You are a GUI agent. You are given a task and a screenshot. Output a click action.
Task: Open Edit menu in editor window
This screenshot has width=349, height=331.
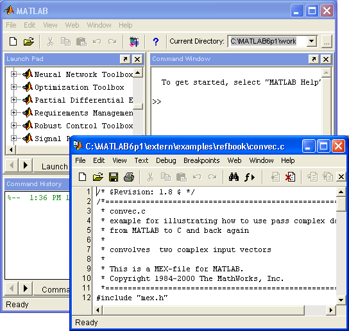coord(99,160)
